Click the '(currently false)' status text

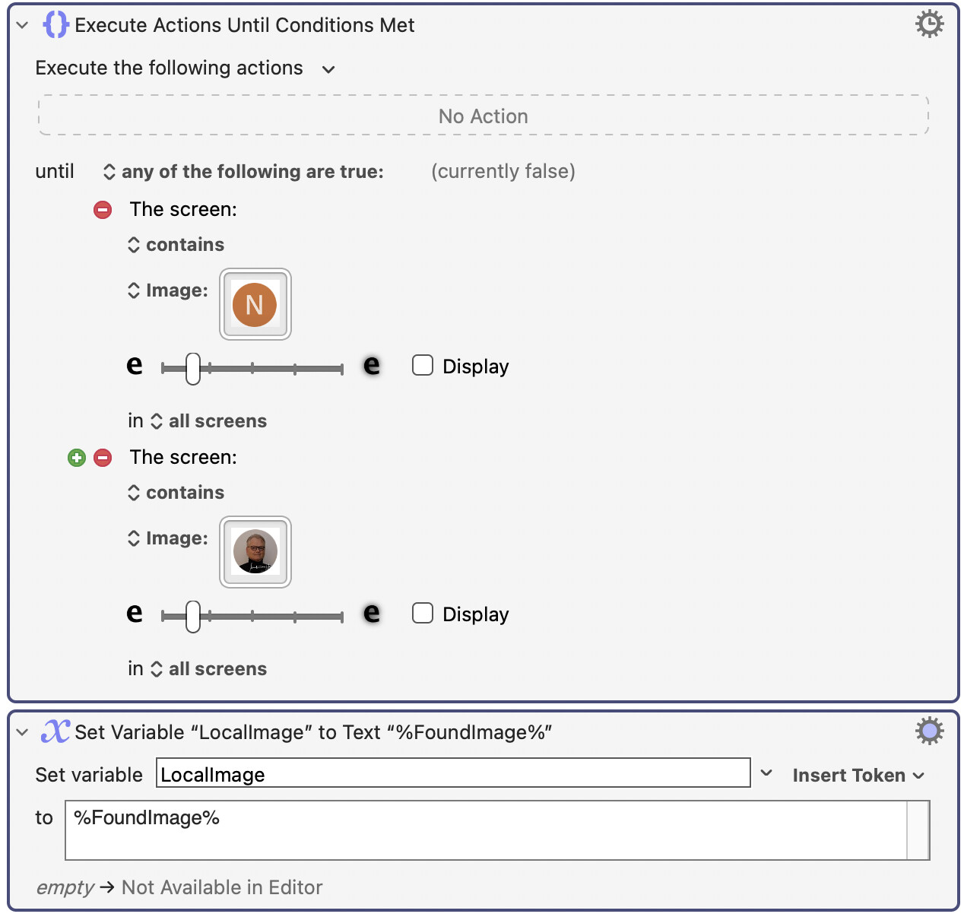pos(503,172)
